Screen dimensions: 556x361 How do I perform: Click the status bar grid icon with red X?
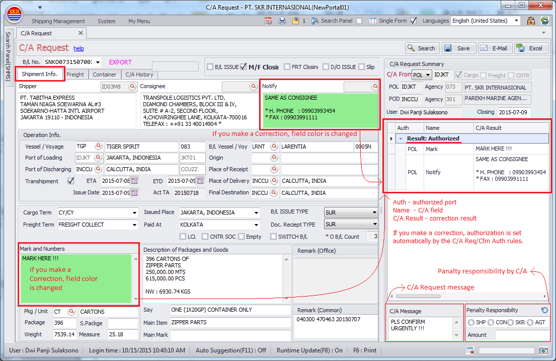click(x=470, y=350)
